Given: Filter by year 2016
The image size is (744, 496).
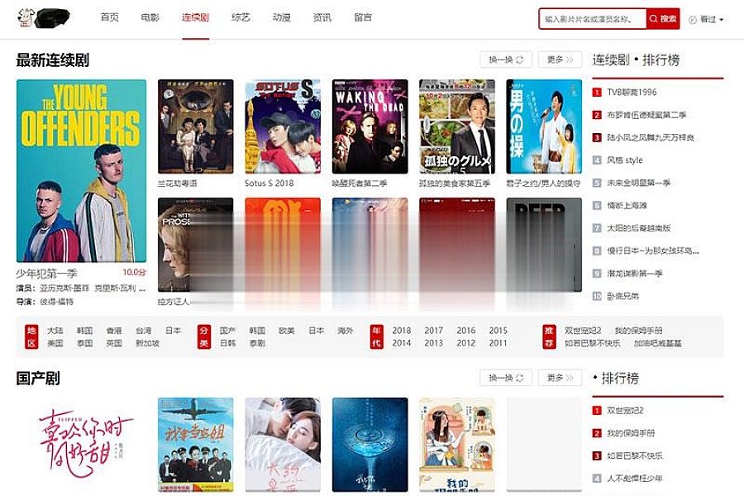Looking at the screenshot, I should pyautogui.click(x=466, y=331).
